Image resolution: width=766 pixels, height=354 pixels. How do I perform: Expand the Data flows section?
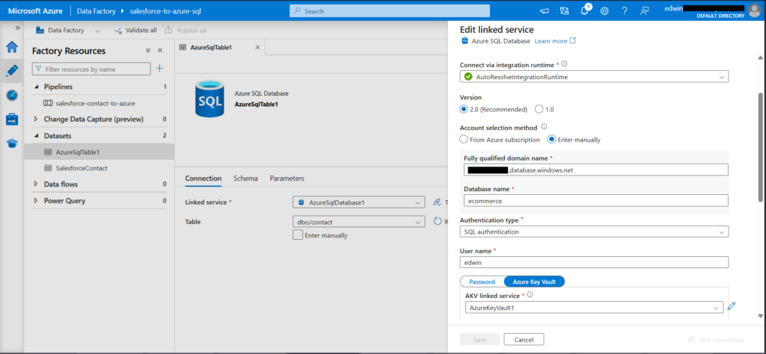point(35,184)
